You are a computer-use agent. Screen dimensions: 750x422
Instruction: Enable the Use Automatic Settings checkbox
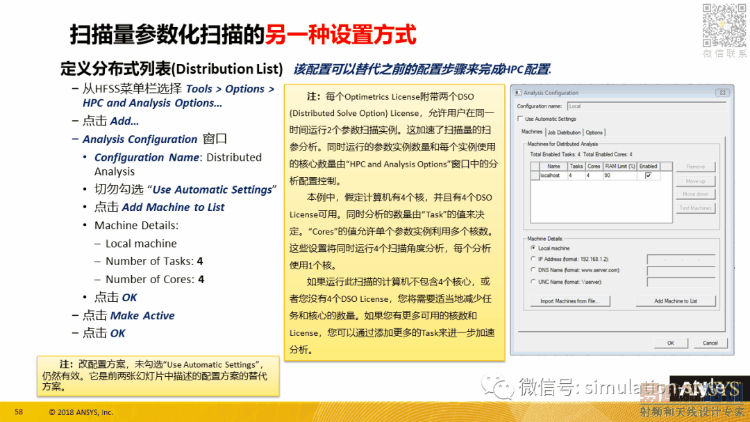(520, 119)
